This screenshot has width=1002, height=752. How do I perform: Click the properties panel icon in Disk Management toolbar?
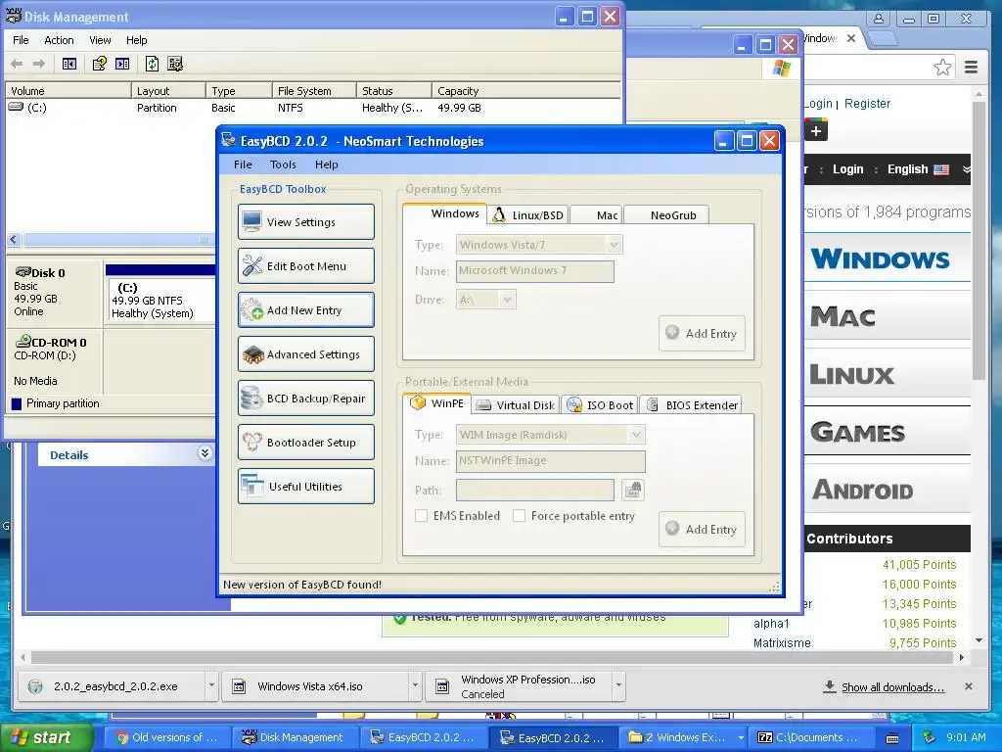[122, 64]
